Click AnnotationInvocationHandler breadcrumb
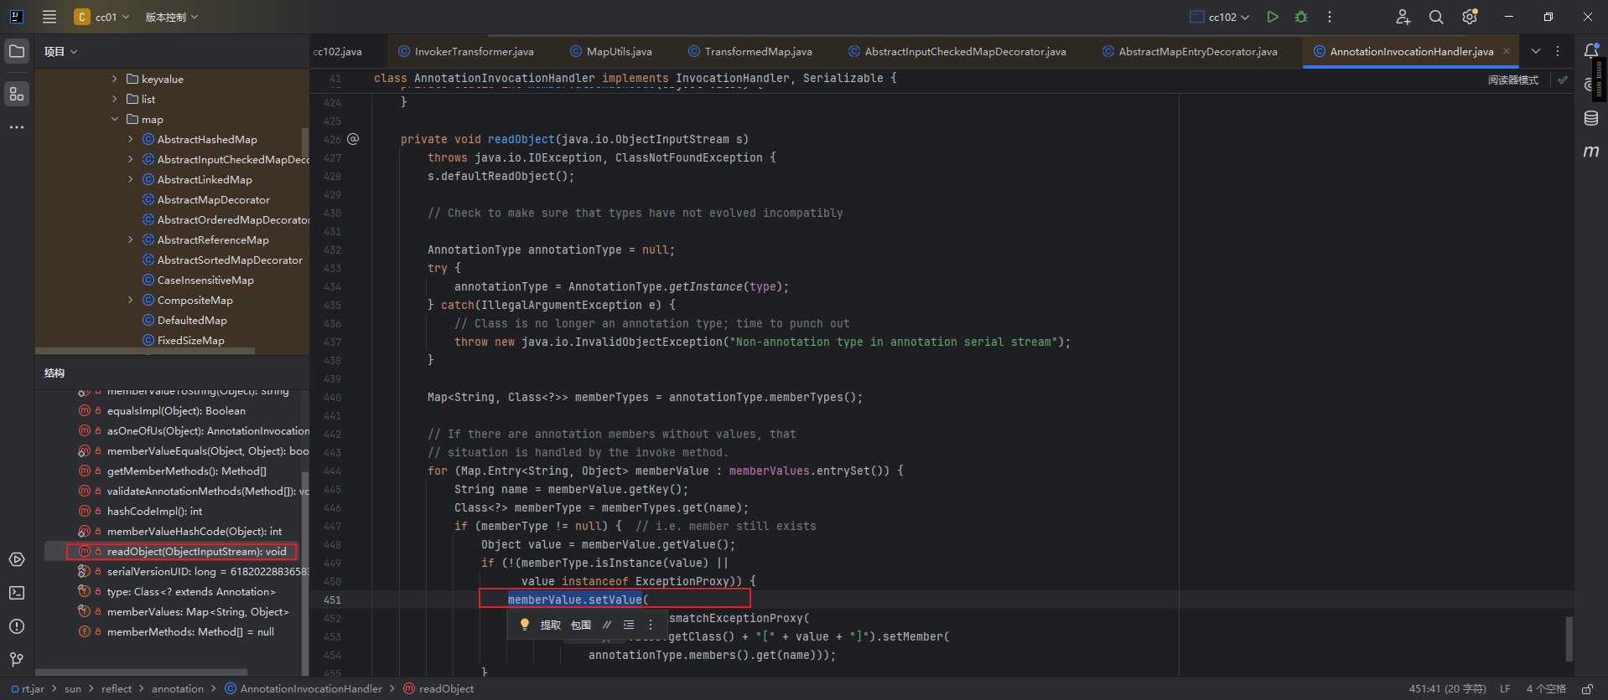 tap(303, 689)
